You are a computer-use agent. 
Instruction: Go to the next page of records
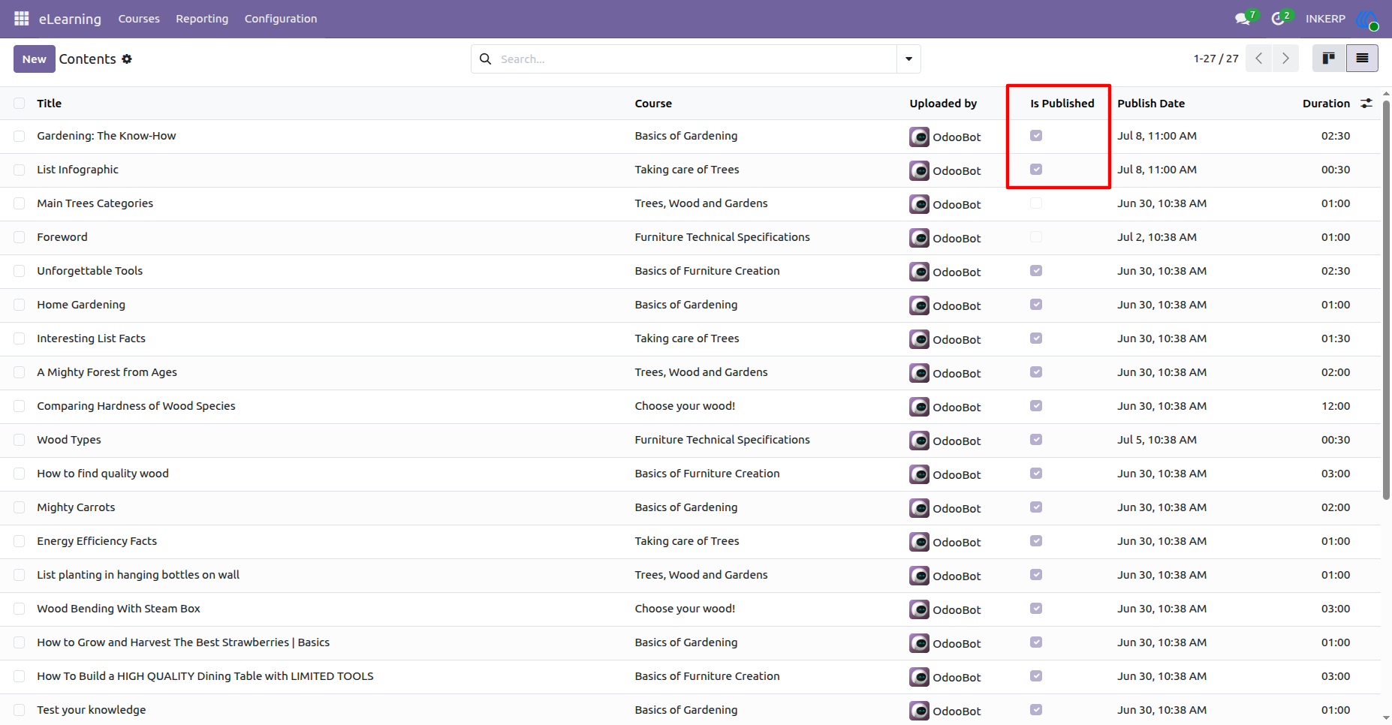[x=1285, y=59]
